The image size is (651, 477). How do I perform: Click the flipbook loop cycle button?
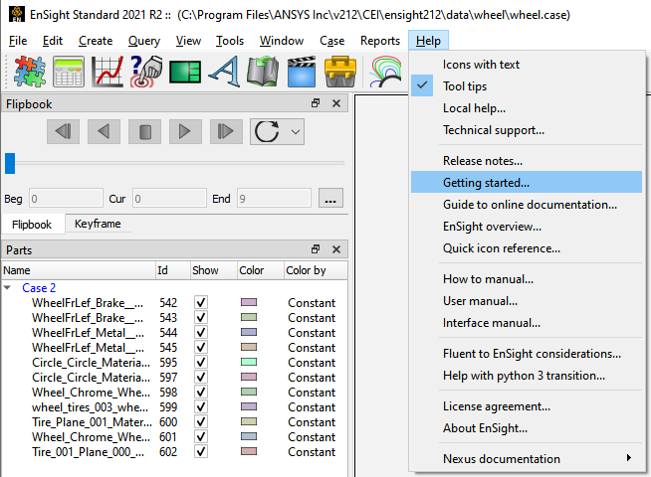(268, 132)
